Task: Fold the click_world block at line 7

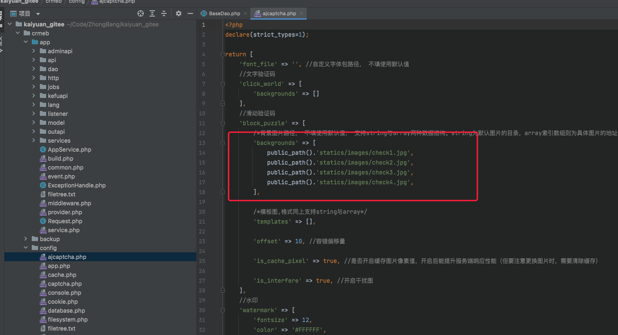Action: pyautogui.click(x=222, y=84)
